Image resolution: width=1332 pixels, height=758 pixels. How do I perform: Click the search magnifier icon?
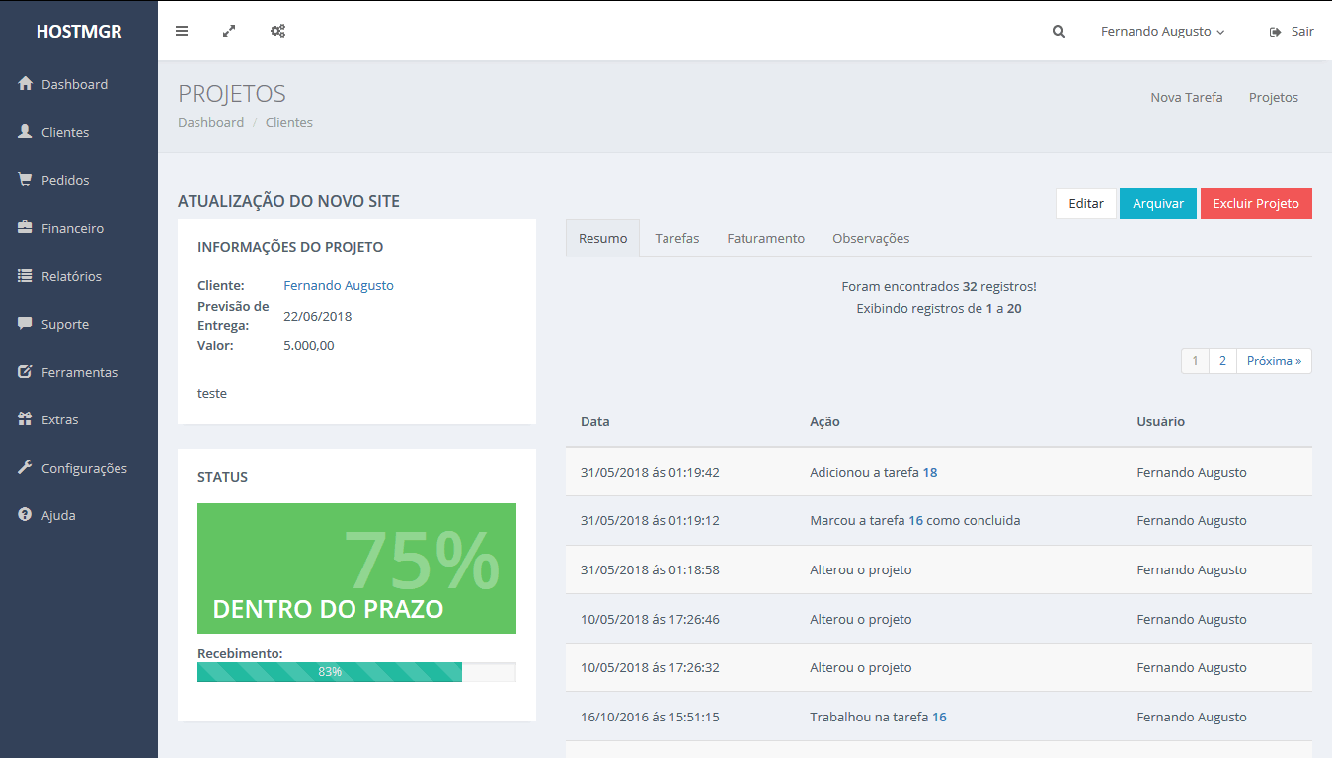(1058, 32)
